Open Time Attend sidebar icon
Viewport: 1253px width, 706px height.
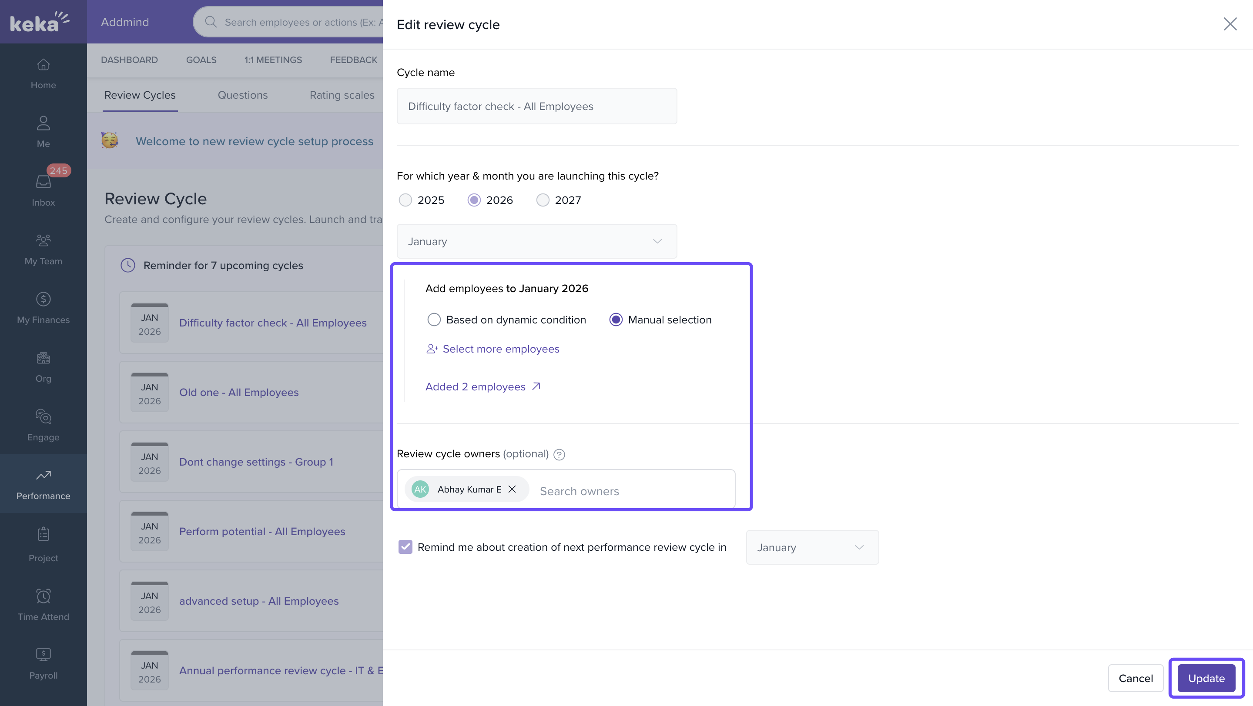(x=44, y=603)
